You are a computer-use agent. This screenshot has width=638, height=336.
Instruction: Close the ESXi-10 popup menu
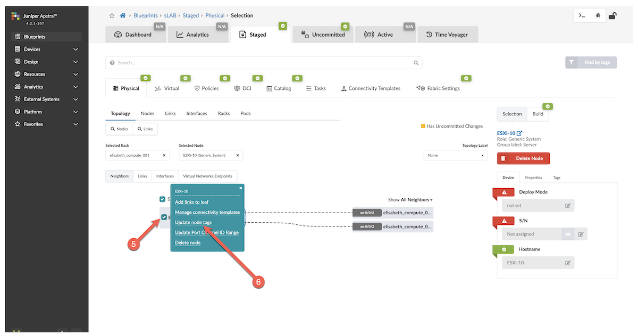[x=241, y=188]
